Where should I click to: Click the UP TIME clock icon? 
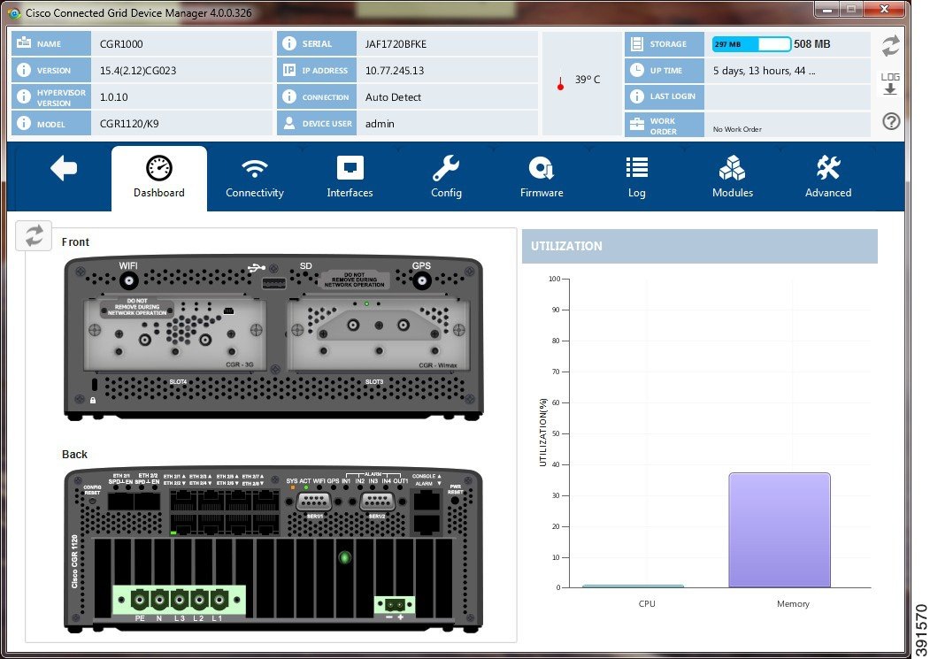point(637,70)
